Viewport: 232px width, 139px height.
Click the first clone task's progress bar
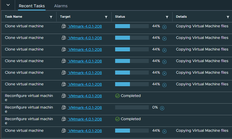point(132,26)
